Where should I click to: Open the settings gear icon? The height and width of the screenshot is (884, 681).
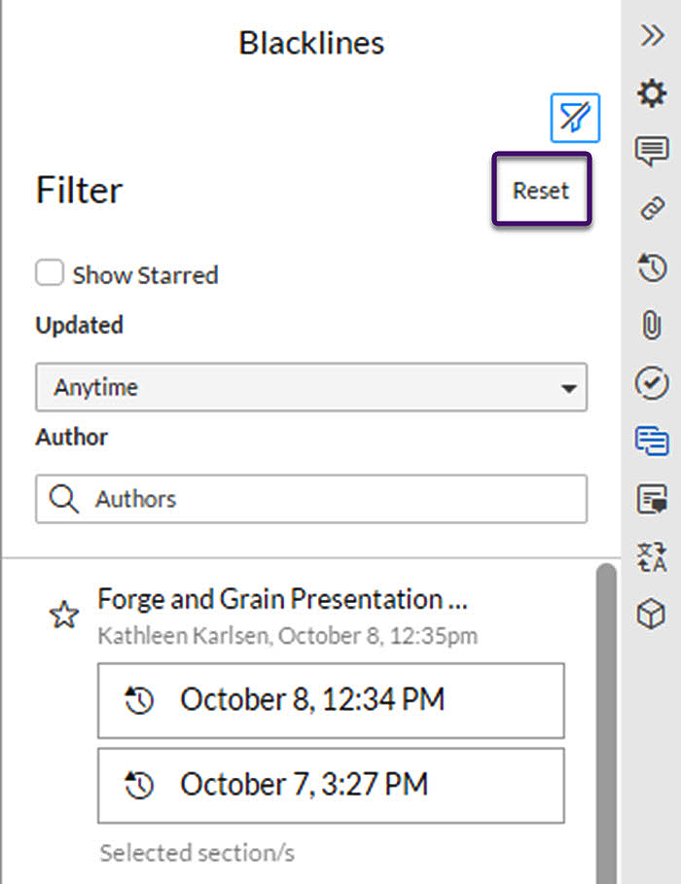(x=652, y=93)
